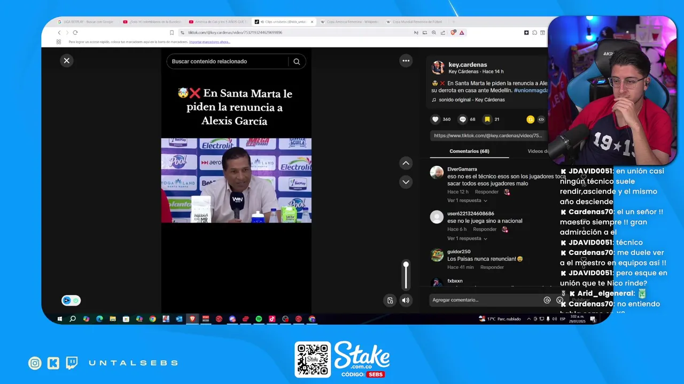Click the TikTok video URL box
Image resolution: width=684 pixels, height=384 pixels.
tap(488, 135)
